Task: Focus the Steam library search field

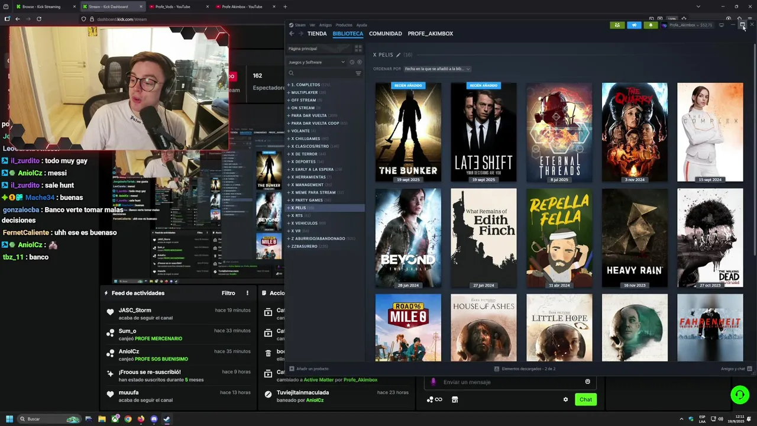Action: click(324, 73)
